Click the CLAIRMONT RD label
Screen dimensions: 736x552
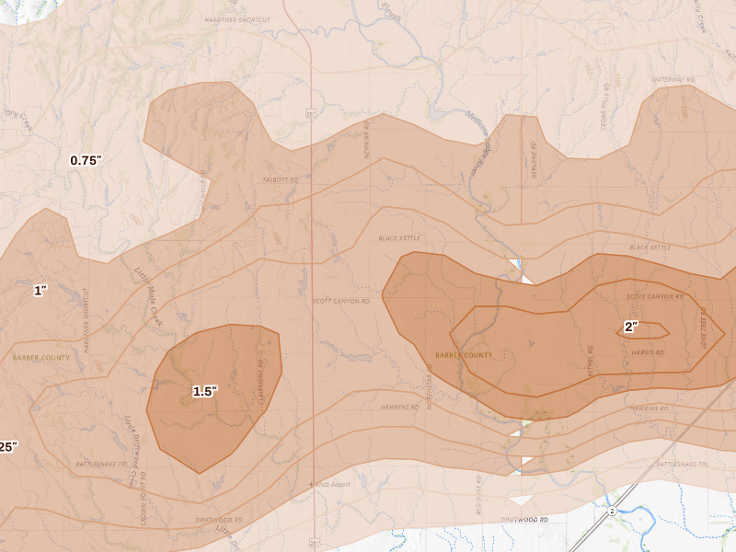261,382
